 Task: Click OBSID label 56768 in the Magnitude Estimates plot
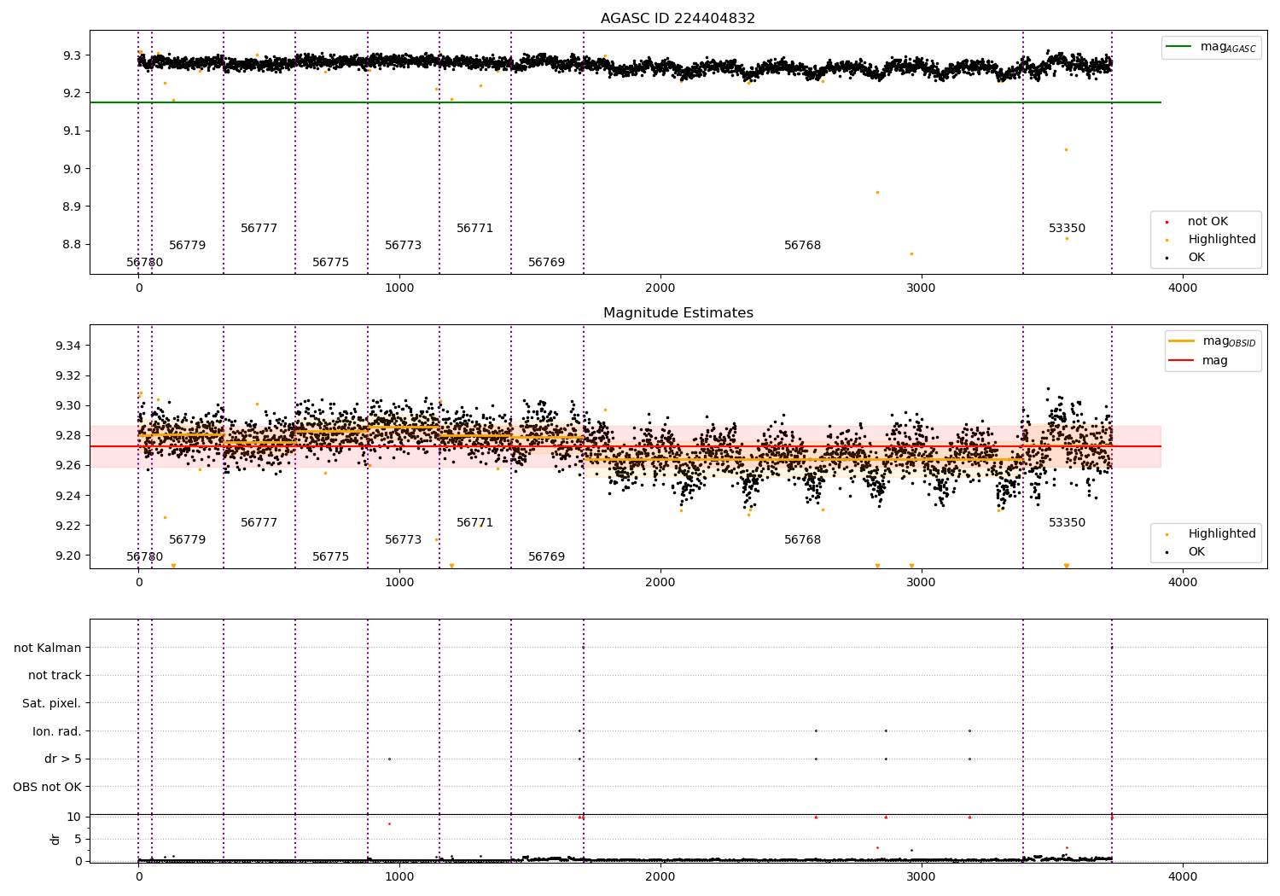click(802, 539)
